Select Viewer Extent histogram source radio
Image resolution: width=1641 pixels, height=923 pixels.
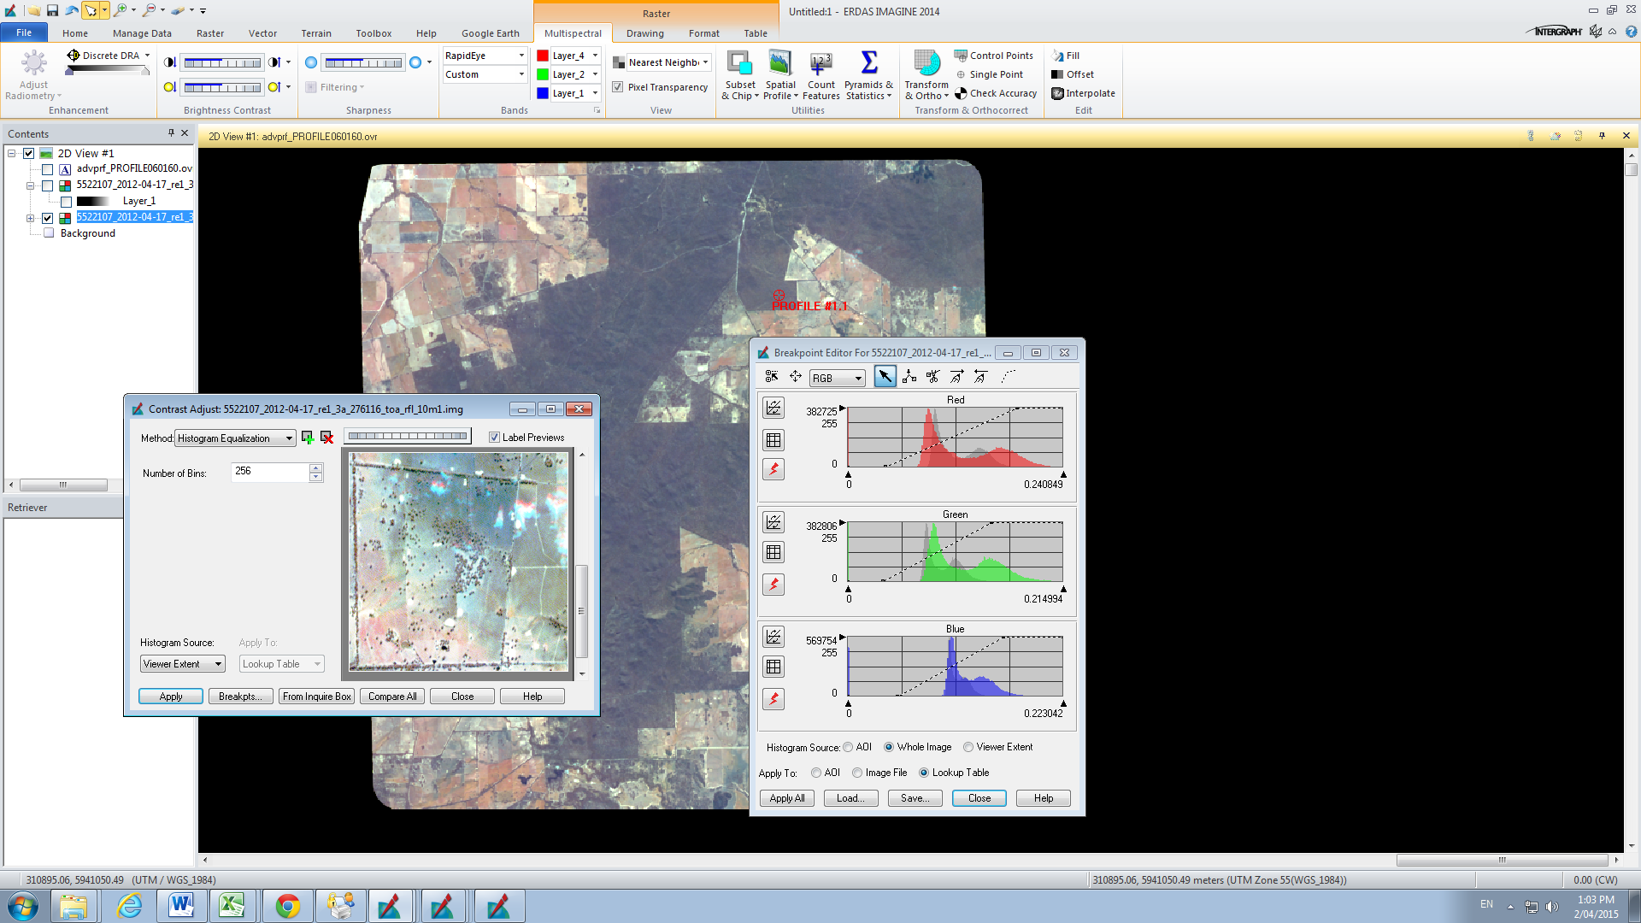click(968, 747)
